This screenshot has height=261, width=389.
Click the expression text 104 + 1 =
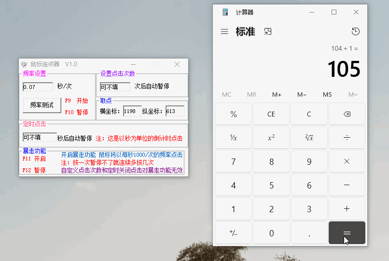345,48
